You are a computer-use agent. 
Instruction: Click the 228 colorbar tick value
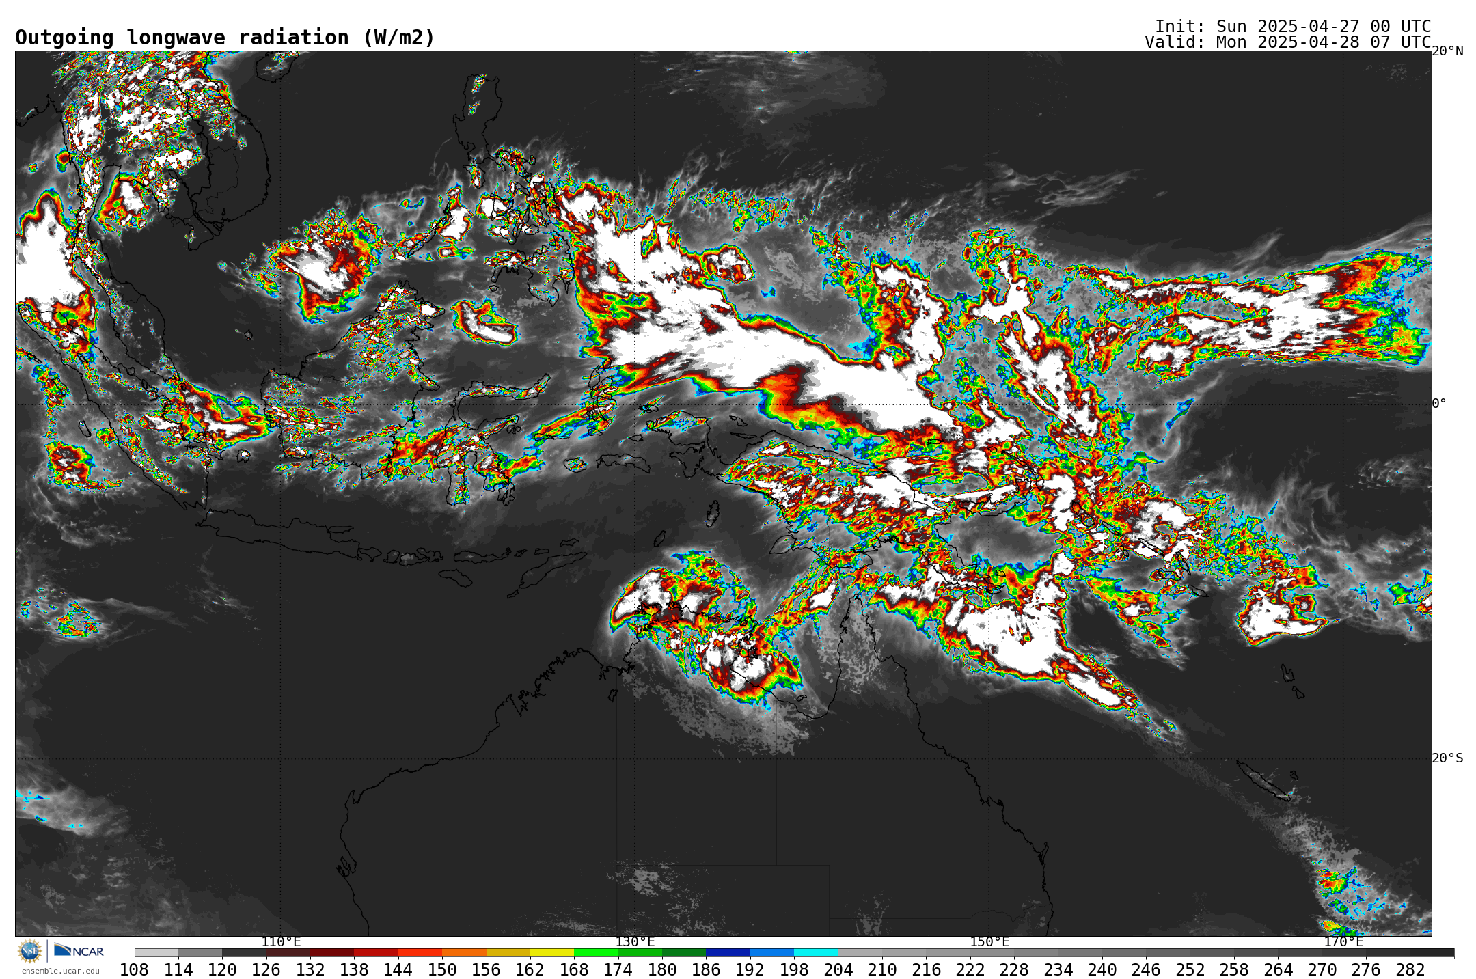[1014, 969]
